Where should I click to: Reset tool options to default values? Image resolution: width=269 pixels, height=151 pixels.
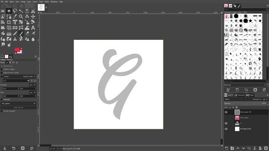[x=32, y=148]
